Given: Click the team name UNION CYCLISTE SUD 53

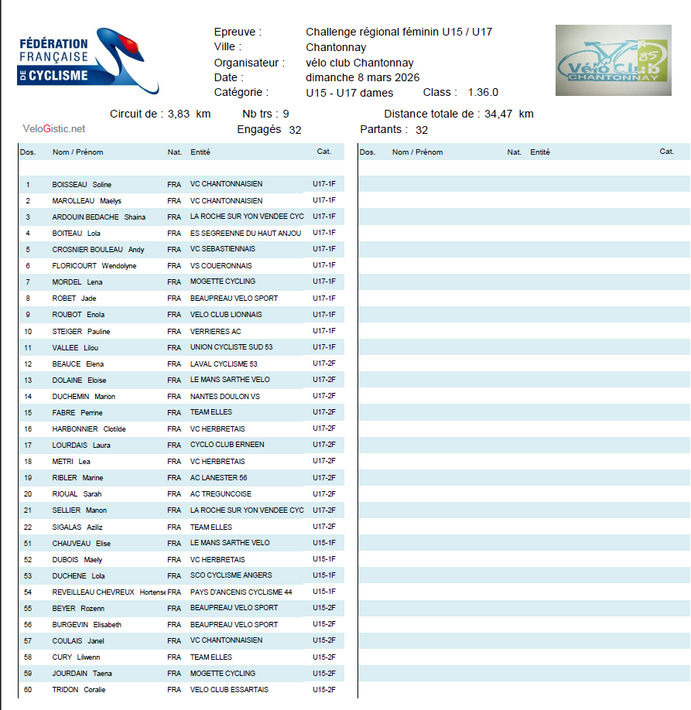Looking at the screenshot, I should pos(231,347).
